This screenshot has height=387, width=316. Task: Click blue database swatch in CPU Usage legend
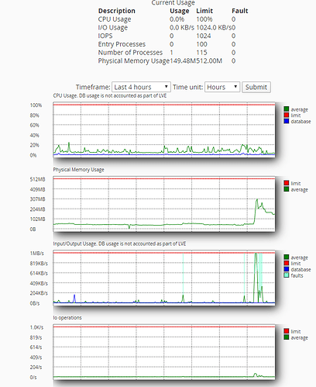tap(286, 121)
